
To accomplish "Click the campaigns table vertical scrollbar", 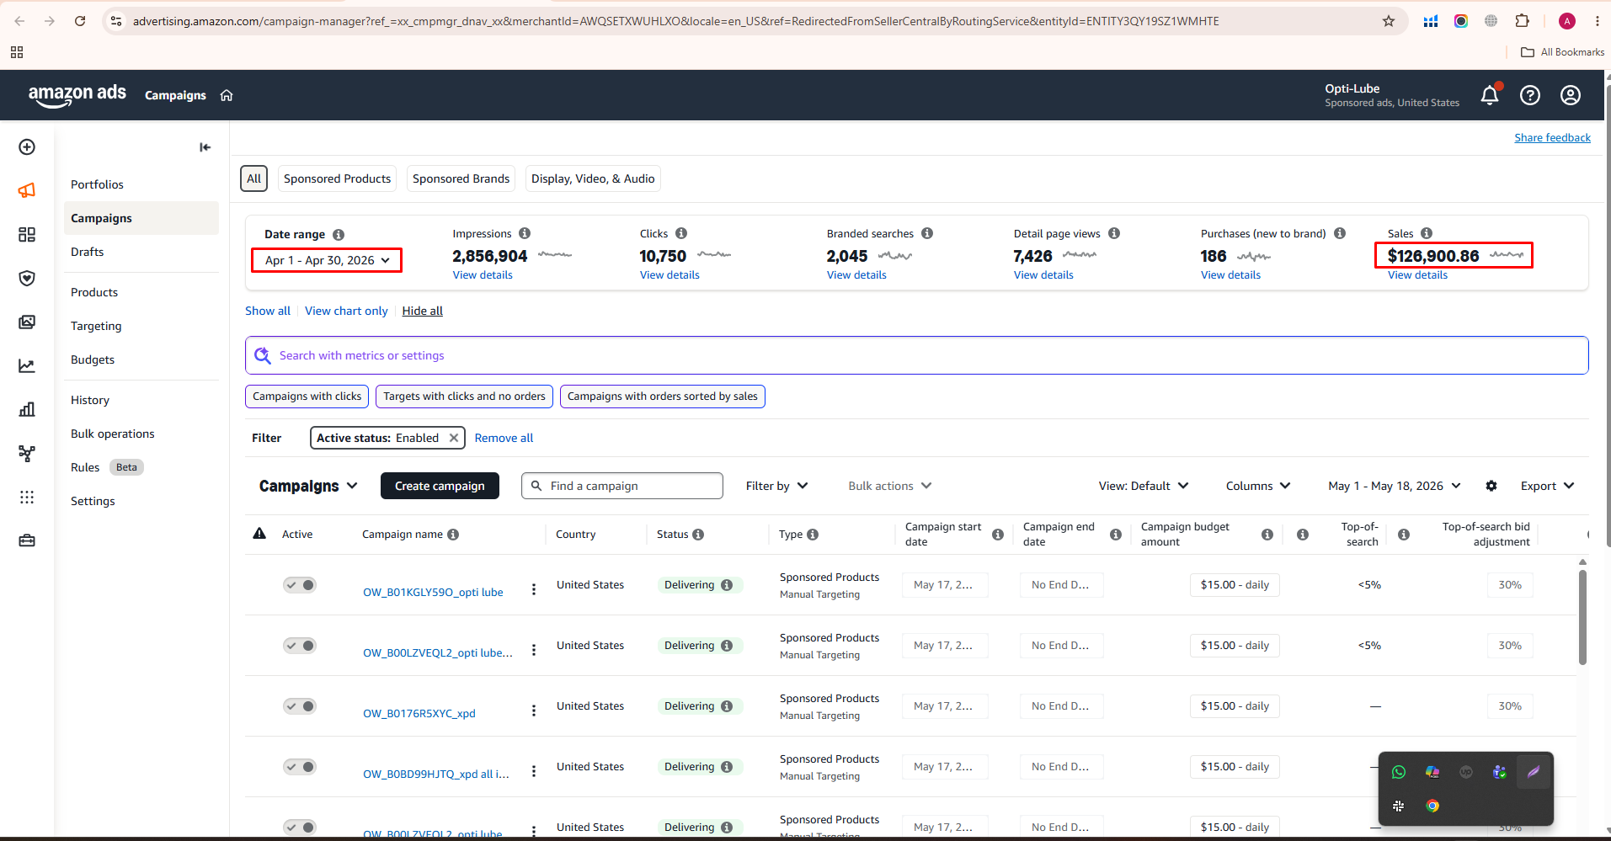I will (x=1582, y=619).
